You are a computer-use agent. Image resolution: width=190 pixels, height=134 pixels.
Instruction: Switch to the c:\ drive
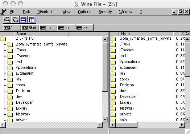[48, 28]
